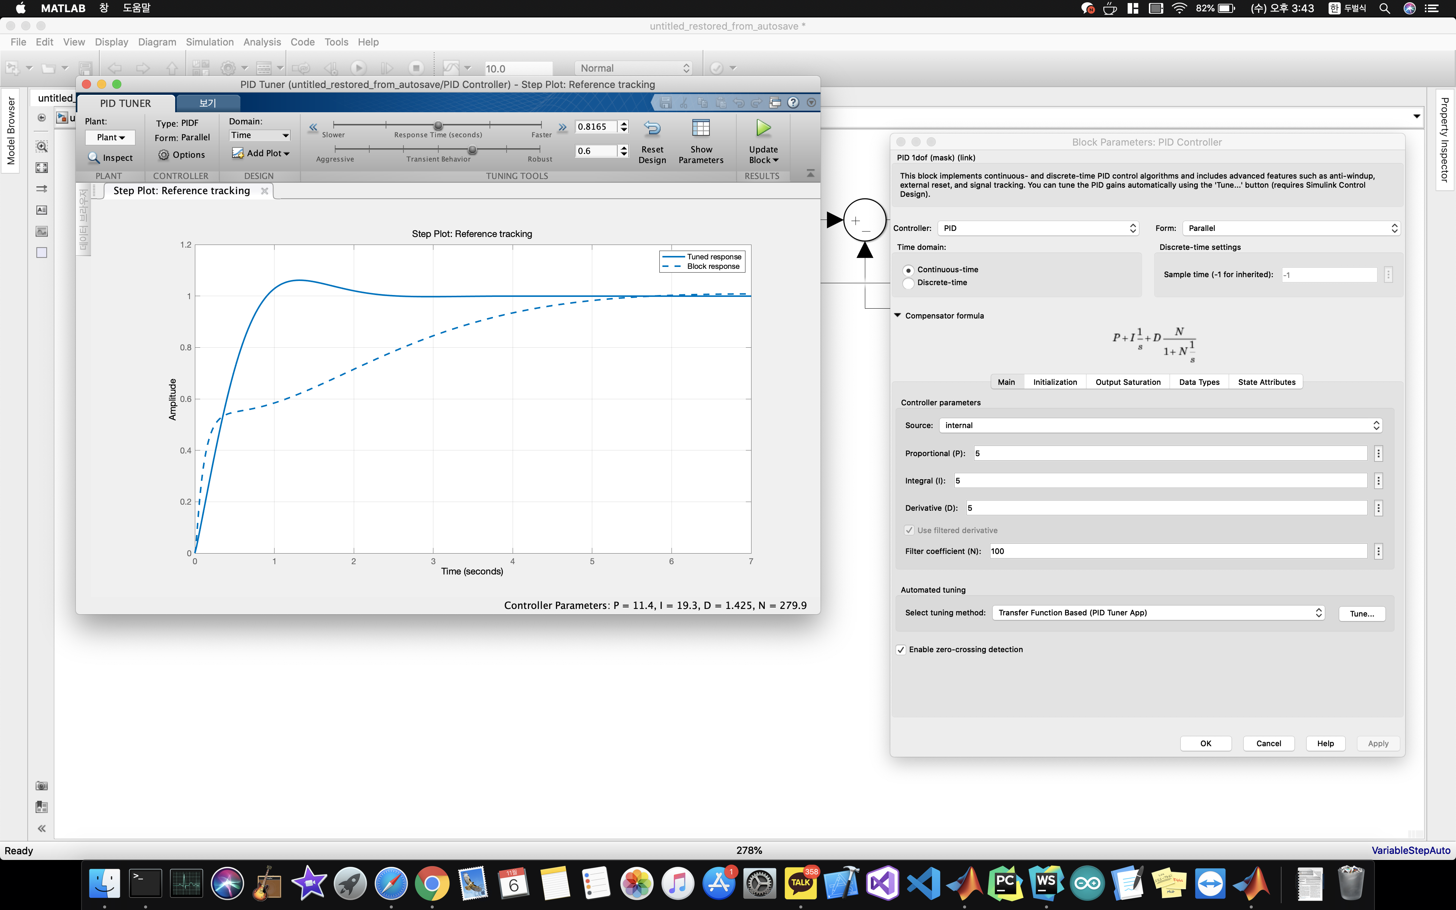The height and width of the screenshot is (910, 1456).
Task: Click the PID Tuner help question mark icon
Action: 793,102
